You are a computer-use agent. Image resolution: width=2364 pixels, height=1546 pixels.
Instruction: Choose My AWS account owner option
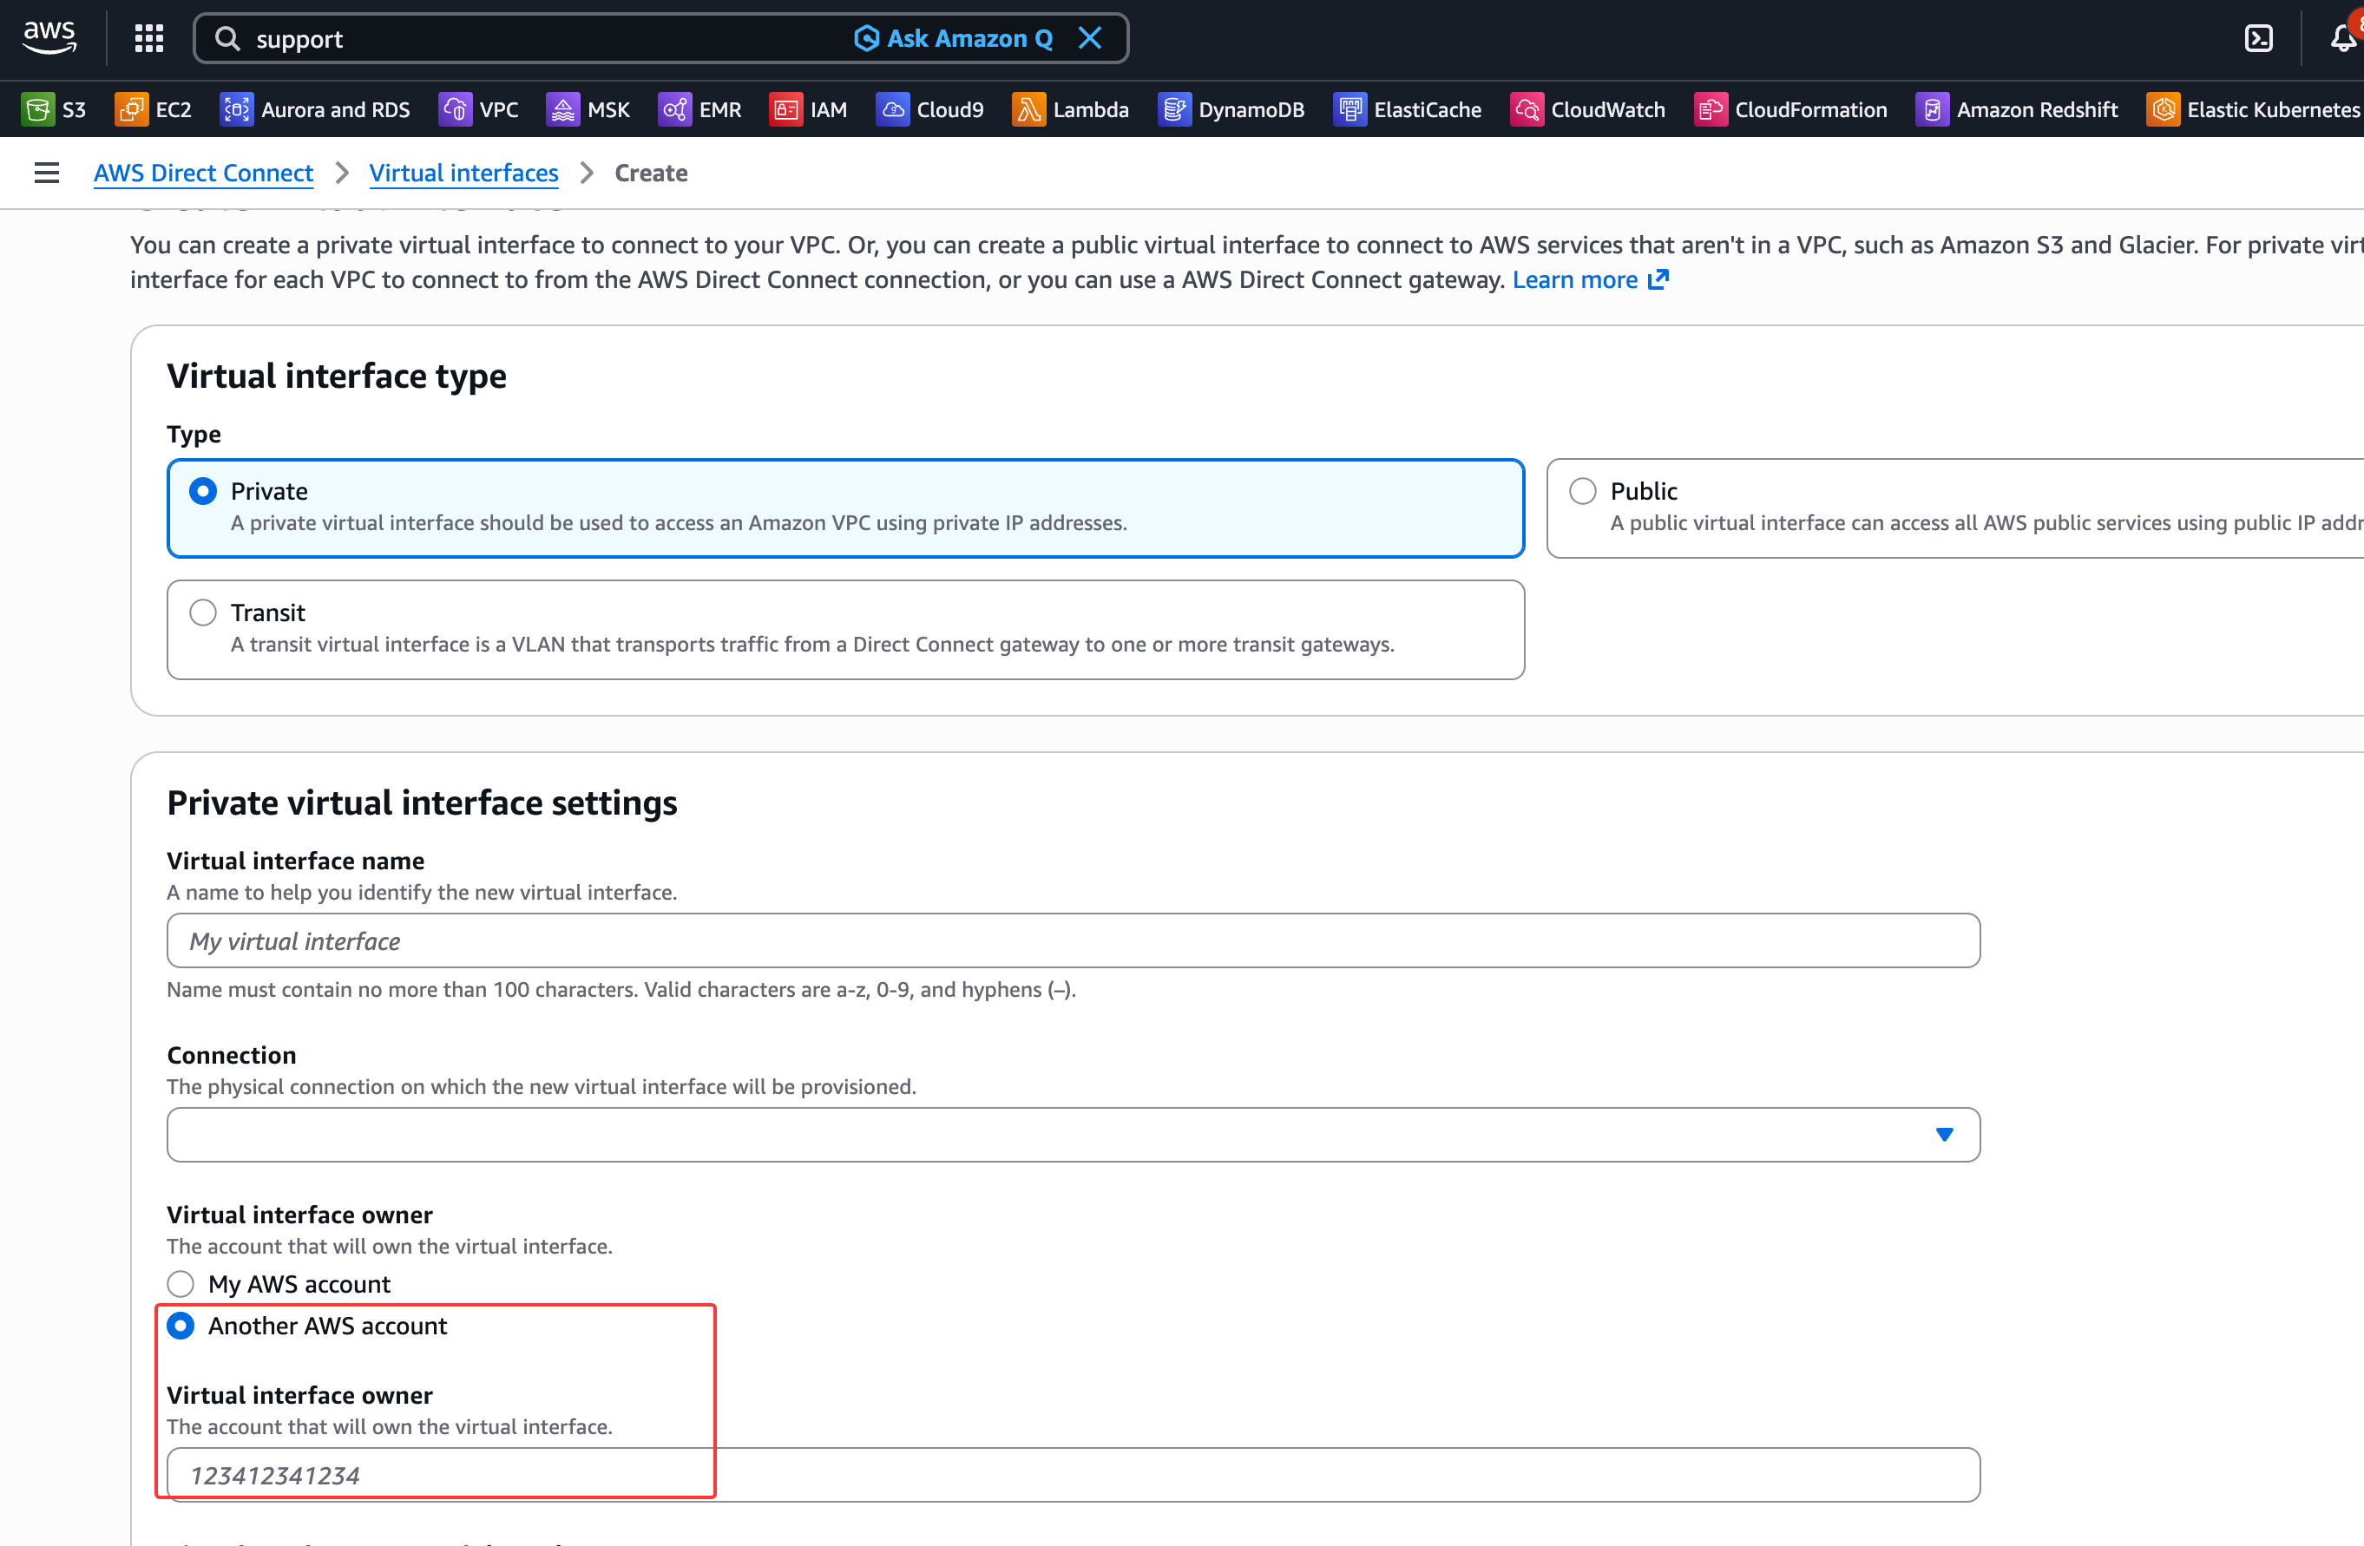181,1284
